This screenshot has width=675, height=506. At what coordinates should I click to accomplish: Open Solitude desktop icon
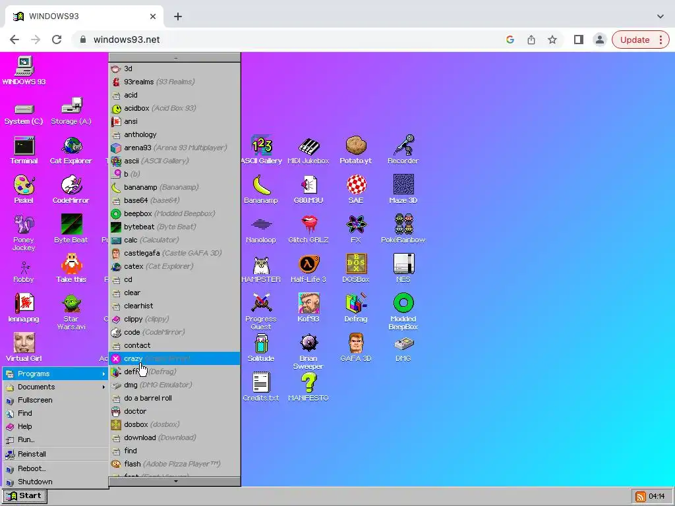point(261,348)
